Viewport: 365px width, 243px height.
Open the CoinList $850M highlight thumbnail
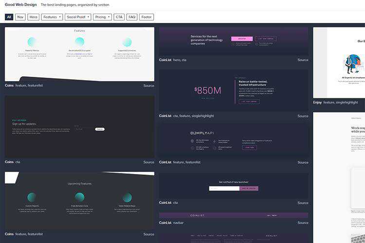233,91
